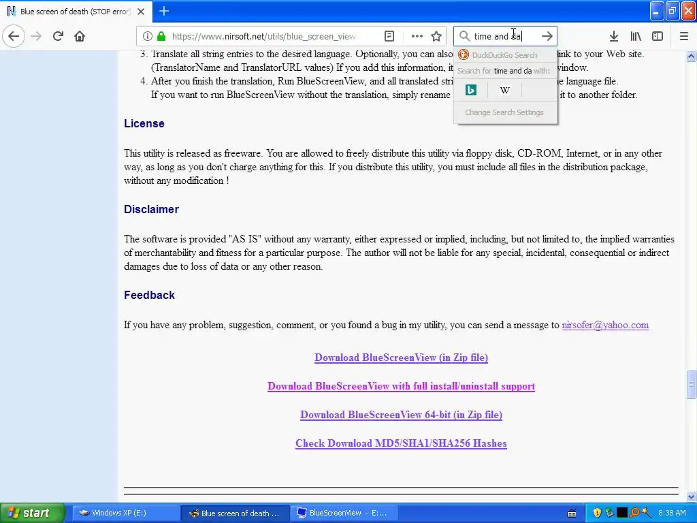This screenshot has width=697, height=523.
Task: Click the page scrollbar thumb
Action: [691, 384]
